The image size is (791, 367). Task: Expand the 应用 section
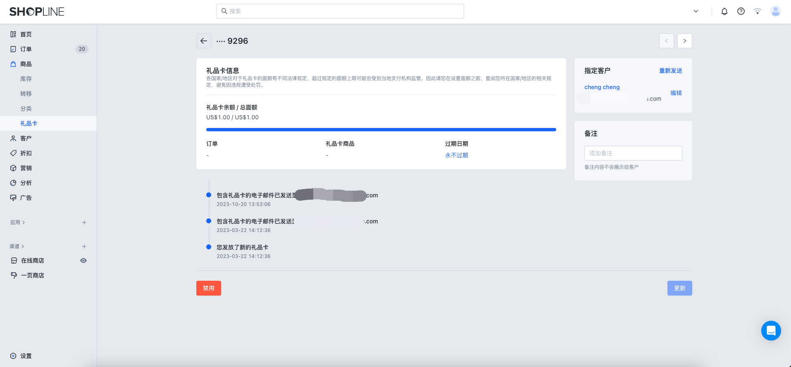[18, 223]
